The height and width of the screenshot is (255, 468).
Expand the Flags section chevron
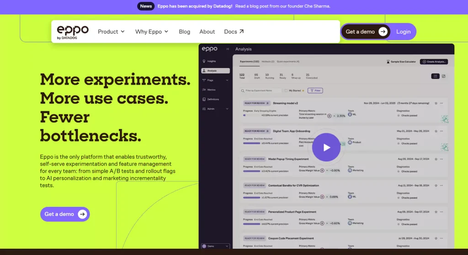[227, 80]
